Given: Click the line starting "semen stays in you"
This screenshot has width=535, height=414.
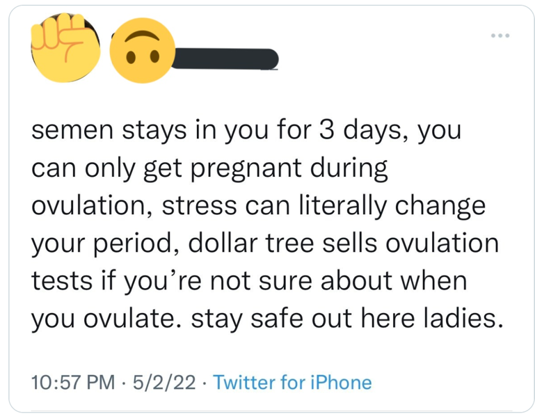Looking at the screenshot, I should point(246,132).
